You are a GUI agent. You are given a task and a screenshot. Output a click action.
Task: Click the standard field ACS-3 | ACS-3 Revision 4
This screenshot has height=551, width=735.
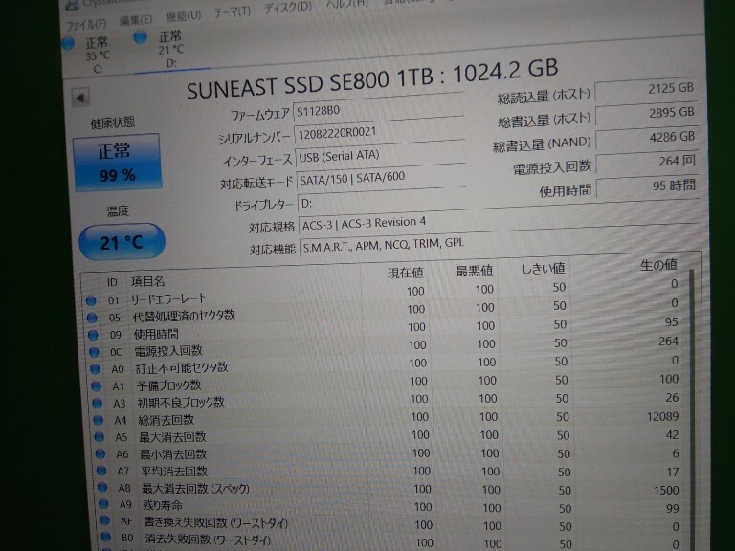click(499, 218)
